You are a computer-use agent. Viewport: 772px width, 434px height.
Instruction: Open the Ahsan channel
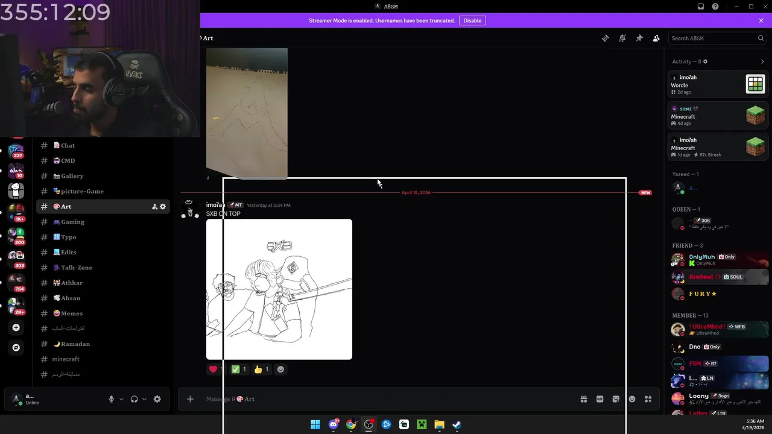103,298
